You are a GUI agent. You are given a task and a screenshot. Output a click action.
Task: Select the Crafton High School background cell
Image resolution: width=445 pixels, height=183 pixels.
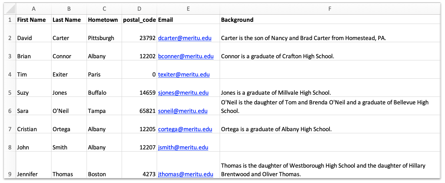(x=330, y=51)
